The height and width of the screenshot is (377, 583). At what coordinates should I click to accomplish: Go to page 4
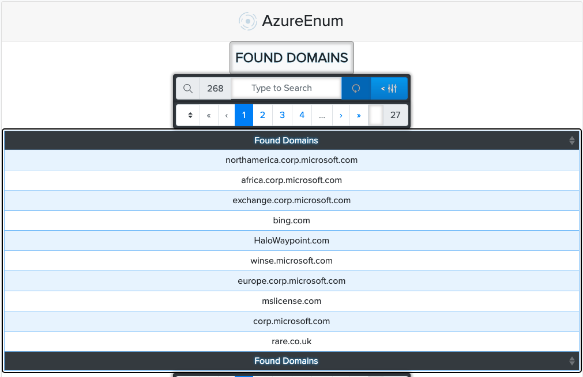click(302, 115)
